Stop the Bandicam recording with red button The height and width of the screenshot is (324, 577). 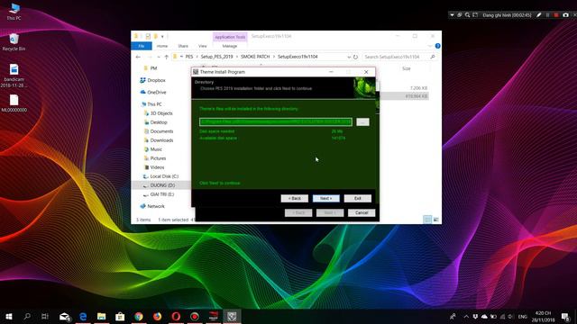[556, 15]
